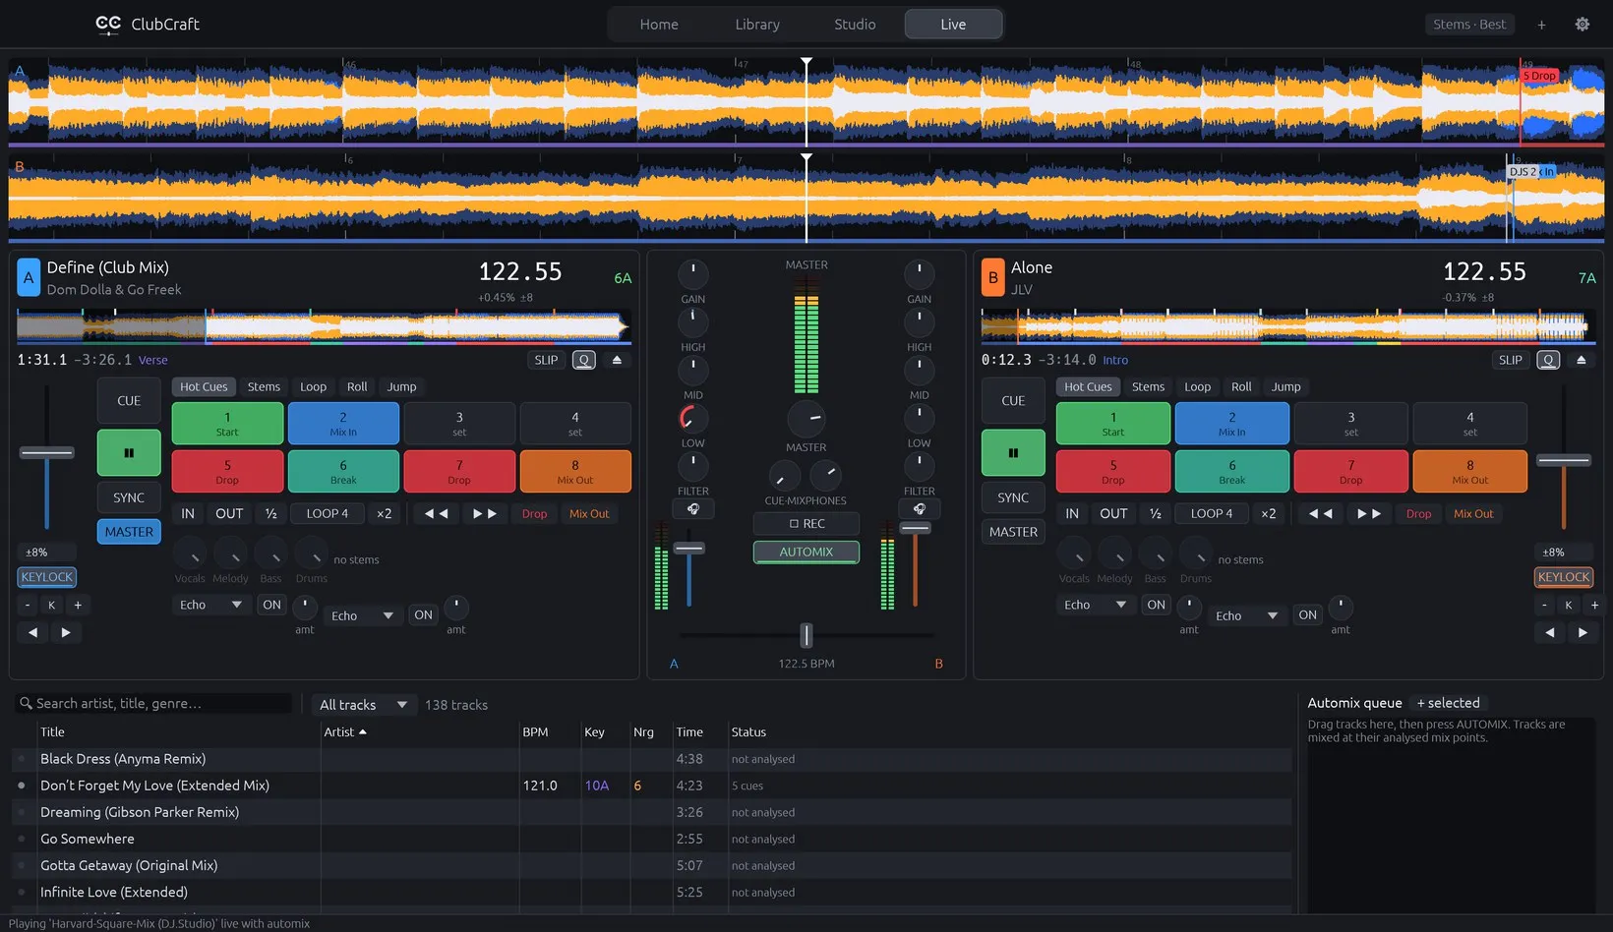Viewport: 1613px width, 932px height.
Task: Trigger Deck A hot cue 6 Break
Action: 343,471
